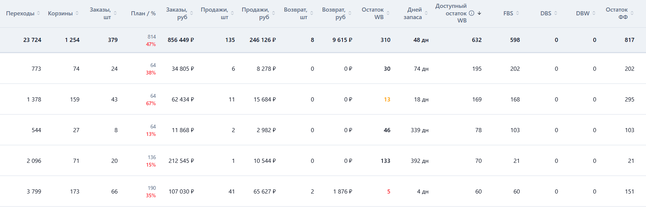
Task: Sort the Продажи, руб column
Action: pyautogui.click(x=274, y=13)
